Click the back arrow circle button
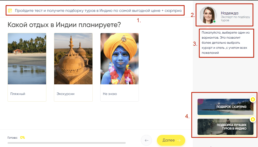Screen dimensions: 258x147 [x=146, y=140]
